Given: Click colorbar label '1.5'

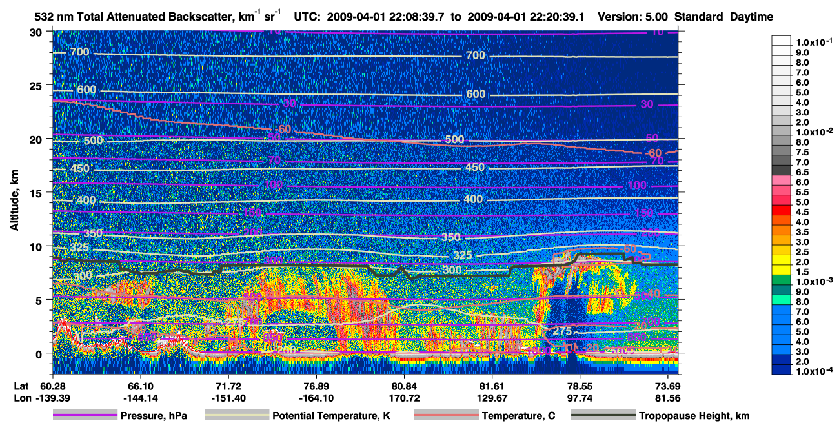Looking at the screenshot, I should (804, 272).
